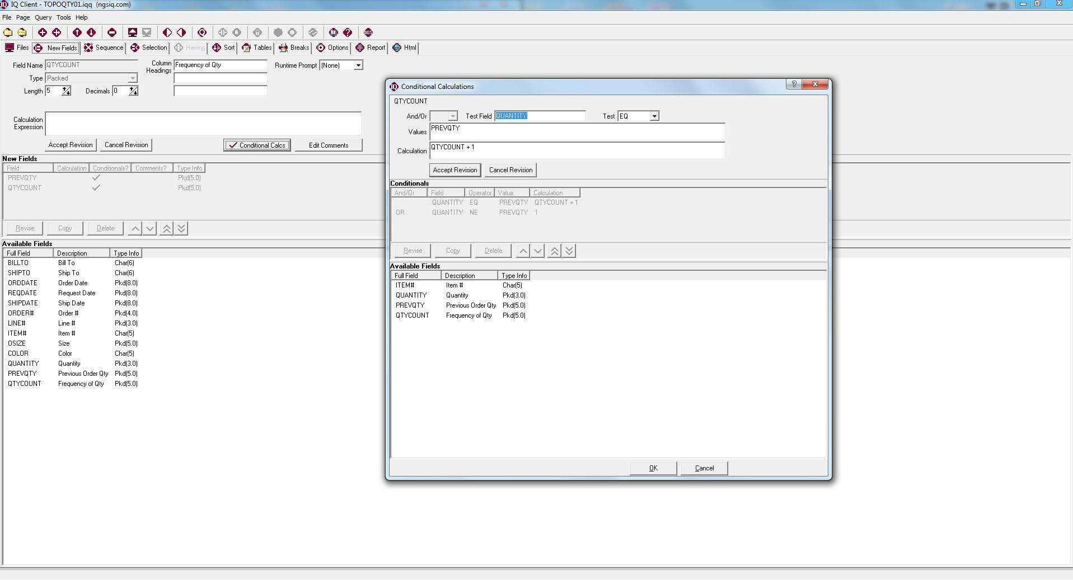Confirm the dialog with OK
1073x580 pixels.
[653, 468]
